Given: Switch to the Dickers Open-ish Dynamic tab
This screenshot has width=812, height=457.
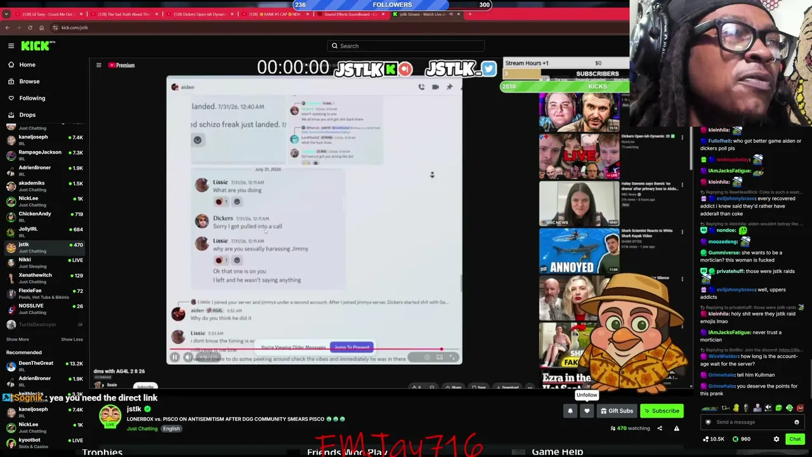Looking at the screenshot, I should (198, 14).
